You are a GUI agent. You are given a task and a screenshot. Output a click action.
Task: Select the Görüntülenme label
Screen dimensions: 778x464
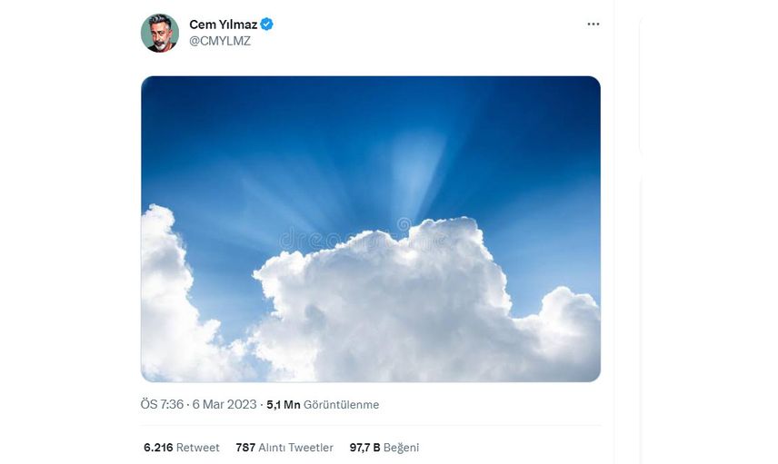tap(342, 404)
